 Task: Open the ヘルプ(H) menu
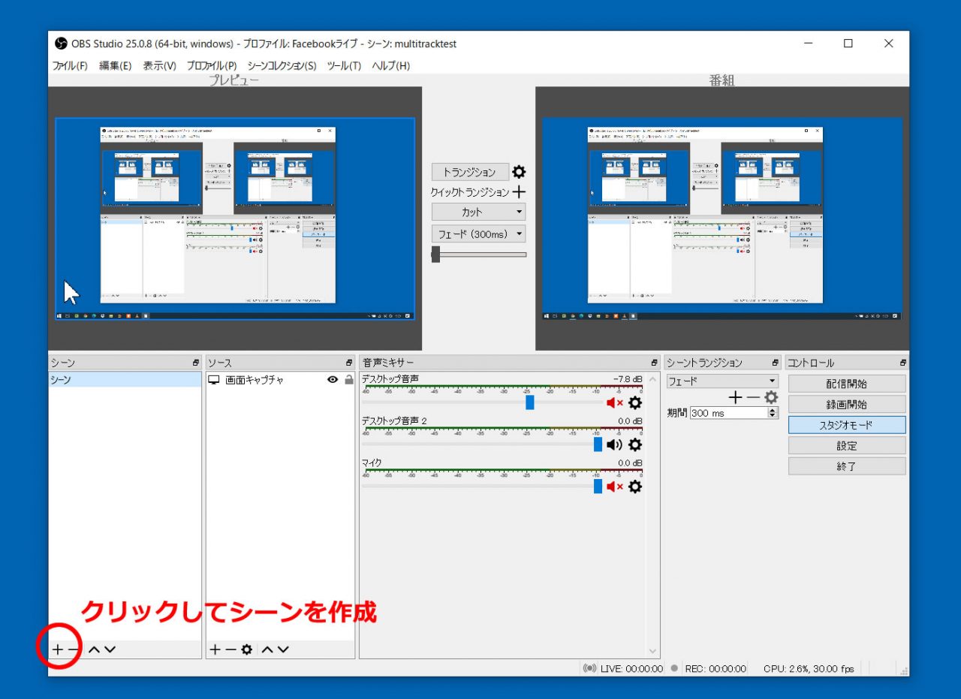(x=390, y=66)
